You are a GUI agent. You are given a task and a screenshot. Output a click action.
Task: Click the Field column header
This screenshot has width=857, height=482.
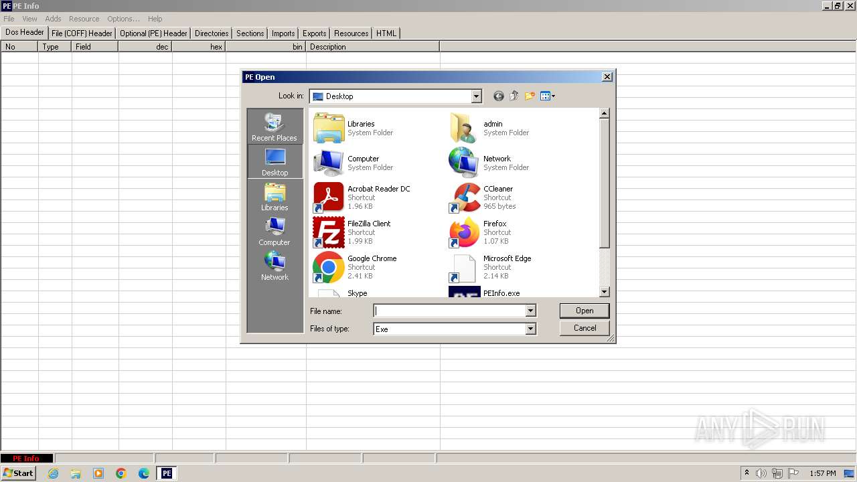[x=94, y=47]
